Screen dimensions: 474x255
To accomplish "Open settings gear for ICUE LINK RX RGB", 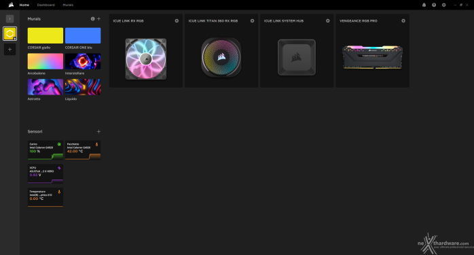I will [x=177, y=21].
